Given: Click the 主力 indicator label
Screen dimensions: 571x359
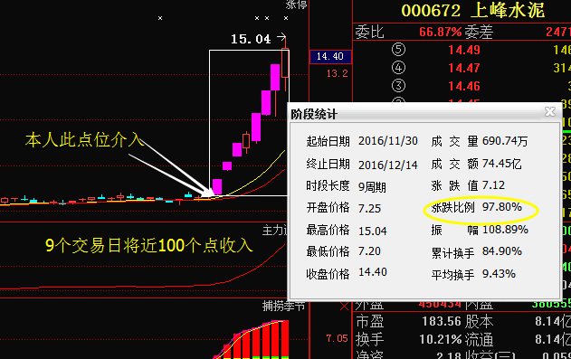Looking at the screenshot, I should [x=275, y=231].
